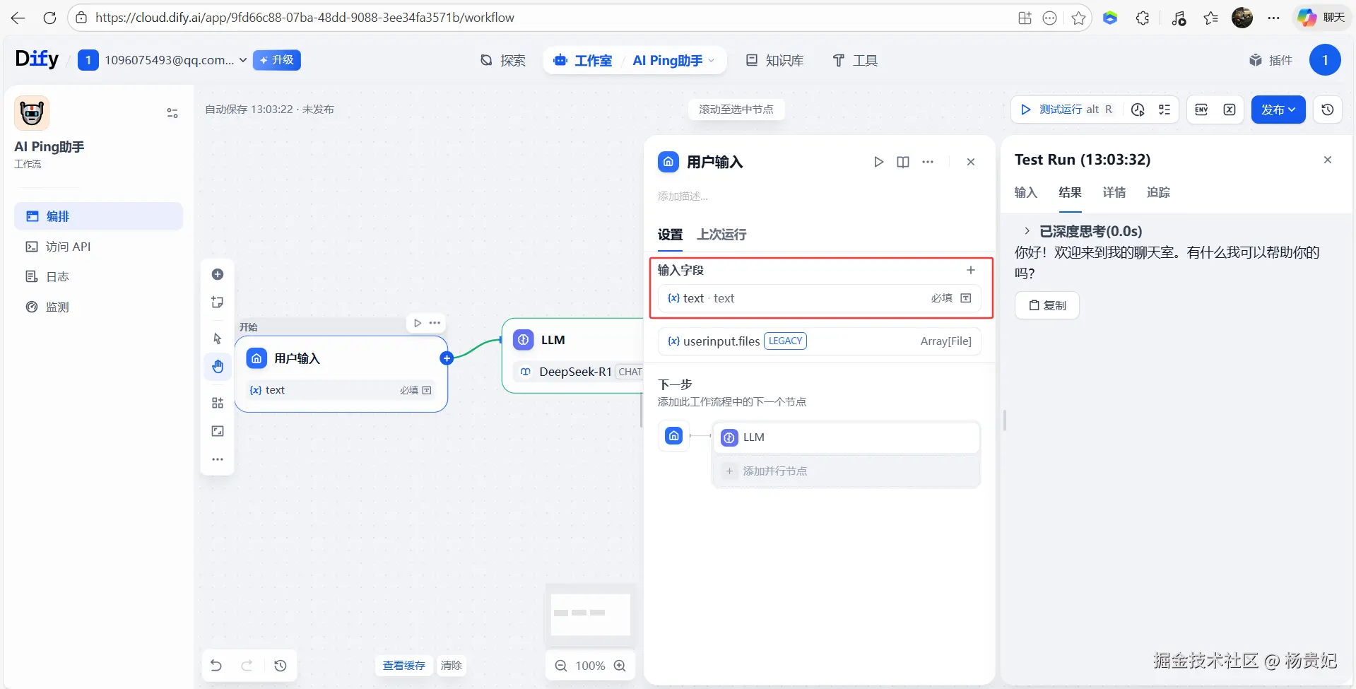1356x689 pixels.
Task: Run the 用户输入 node step
Action: [878, 162]
